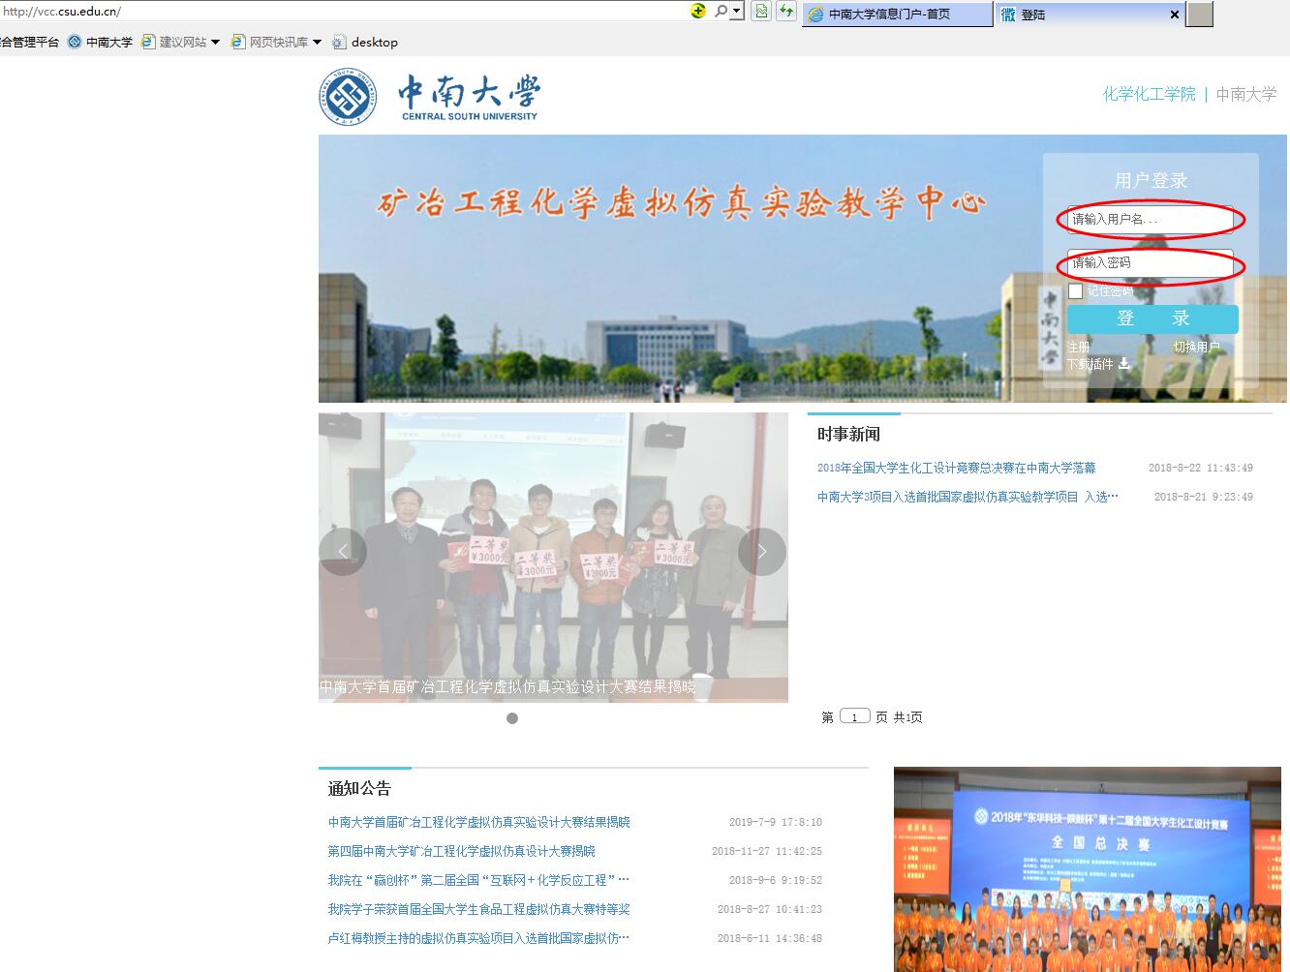
Task: Click the carousel next arrow
Action: (x=762, y=551)
